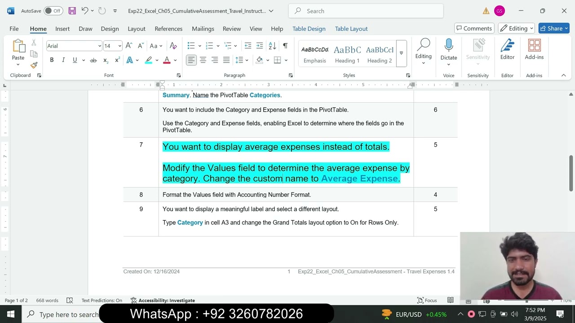Sort the selected text
Viewport: 575px width, 323px height.
272,46
